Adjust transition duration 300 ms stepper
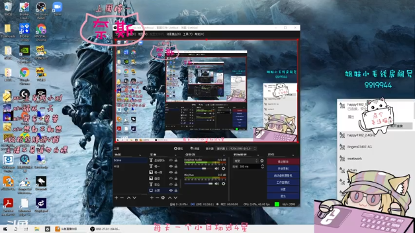Viewport: 415px width, 233px height. click(262, 166)
